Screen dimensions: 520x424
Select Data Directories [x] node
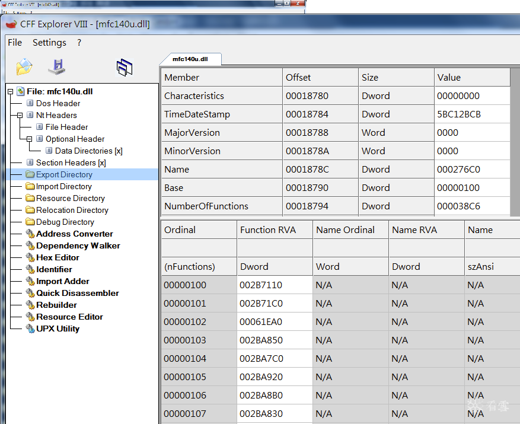(x=88, y=151)
